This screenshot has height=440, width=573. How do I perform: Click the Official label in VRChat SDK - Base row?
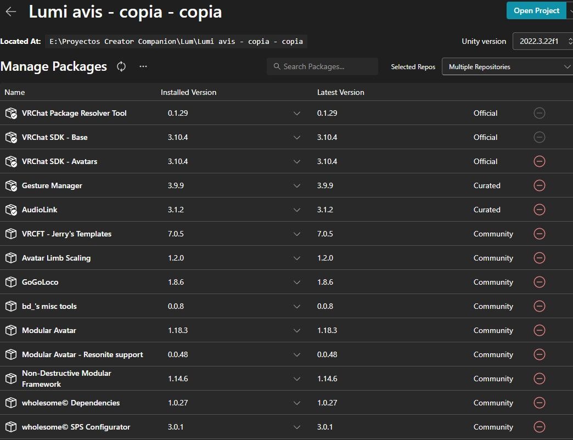[485, 137]
